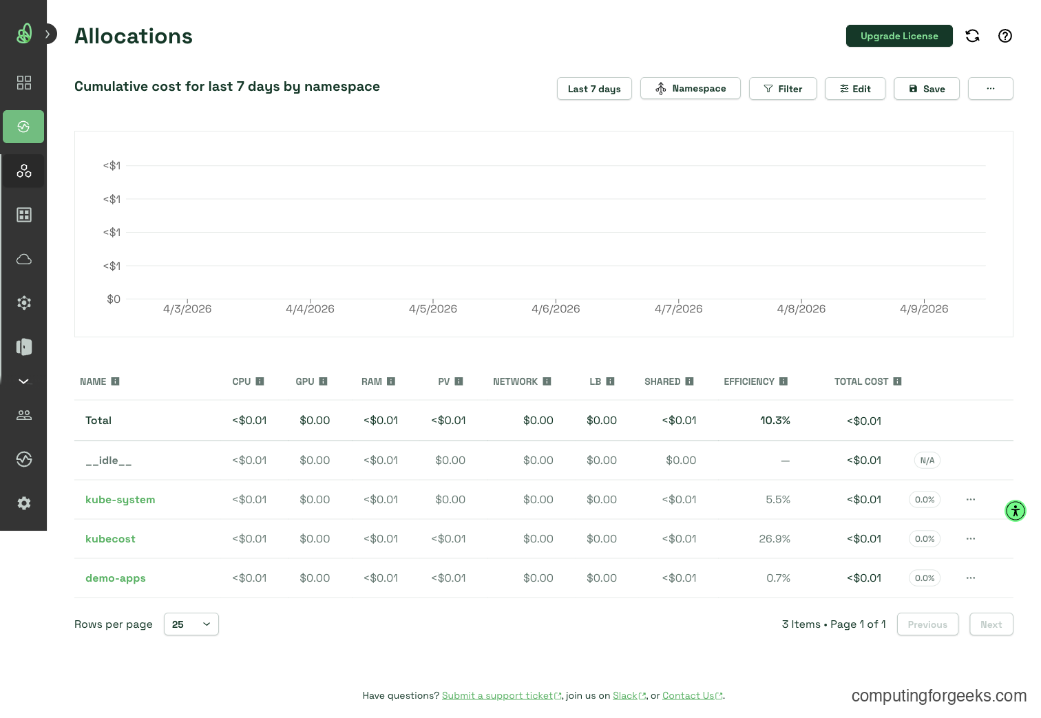1041x718 pixels.
Task: Open the Health pulse icon in sidebar
Action: click(x=23, y=459)
